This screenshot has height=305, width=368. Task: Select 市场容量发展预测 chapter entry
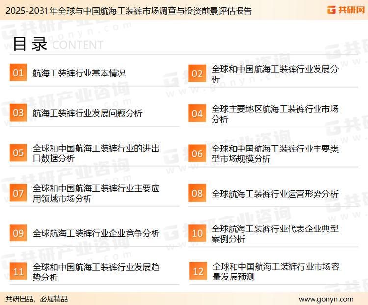tap(276, 272)
